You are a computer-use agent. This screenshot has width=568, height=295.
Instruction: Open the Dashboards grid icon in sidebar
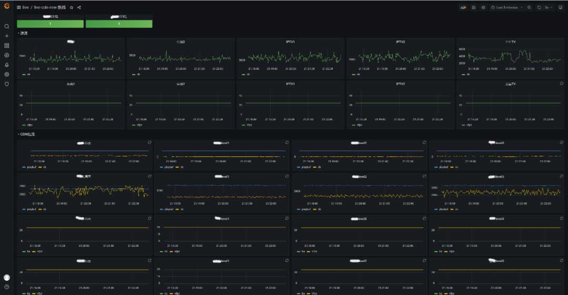[7, 46]
